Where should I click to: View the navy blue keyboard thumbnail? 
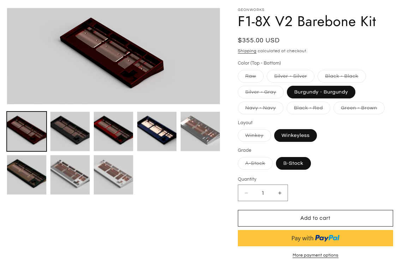157,132
